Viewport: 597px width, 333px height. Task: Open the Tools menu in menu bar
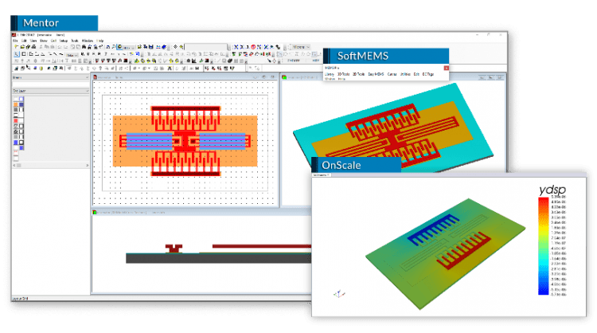[x=75, y=40]
